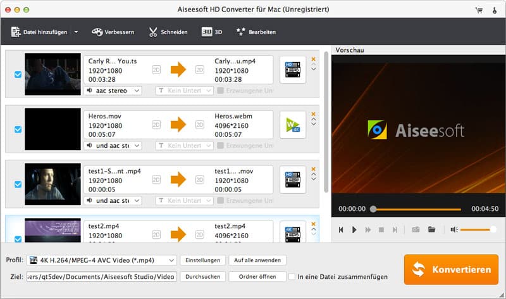This screenshot has height=299, width=506.
Task: Open the Datei hinzufügen dropdown arrow
Action: (76, 32)
